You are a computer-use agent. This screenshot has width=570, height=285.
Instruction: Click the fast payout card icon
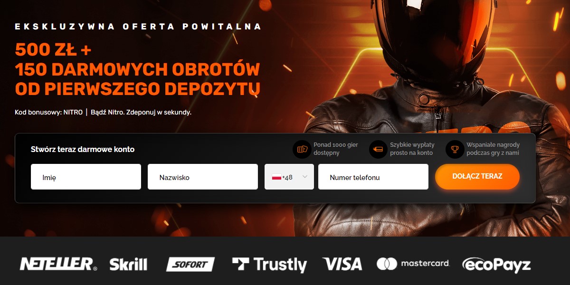pos(378,149)
